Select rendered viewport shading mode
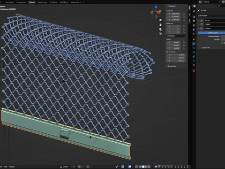This screenshot has width=225, height=169. (149, 167)
